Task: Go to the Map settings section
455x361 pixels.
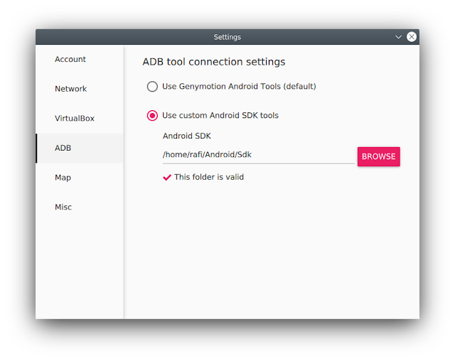Action: [x=80, y=178]
